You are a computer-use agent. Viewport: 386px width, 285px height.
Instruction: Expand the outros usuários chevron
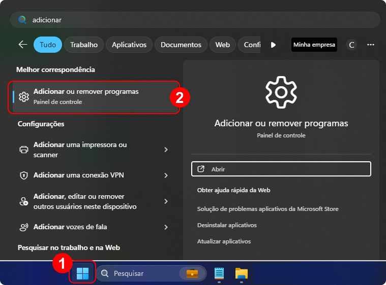pos(166,201)
